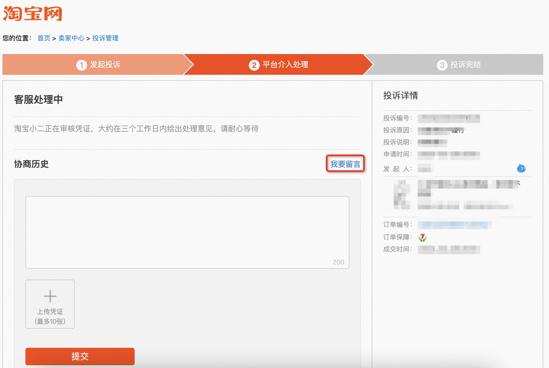Click 发起人 label
The image size is (549, 368).
coord(397,169)
